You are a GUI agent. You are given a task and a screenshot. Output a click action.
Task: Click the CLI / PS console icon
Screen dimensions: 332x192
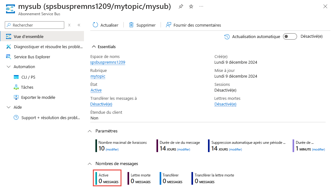[16, 77]
